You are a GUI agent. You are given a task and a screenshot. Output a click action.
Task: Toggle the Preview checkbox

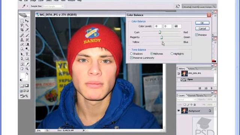[x=196, y=35]
